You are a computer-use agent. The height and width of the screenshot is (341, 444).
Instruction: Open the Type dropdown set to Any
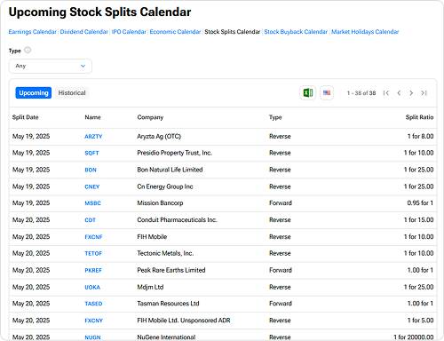51,66
